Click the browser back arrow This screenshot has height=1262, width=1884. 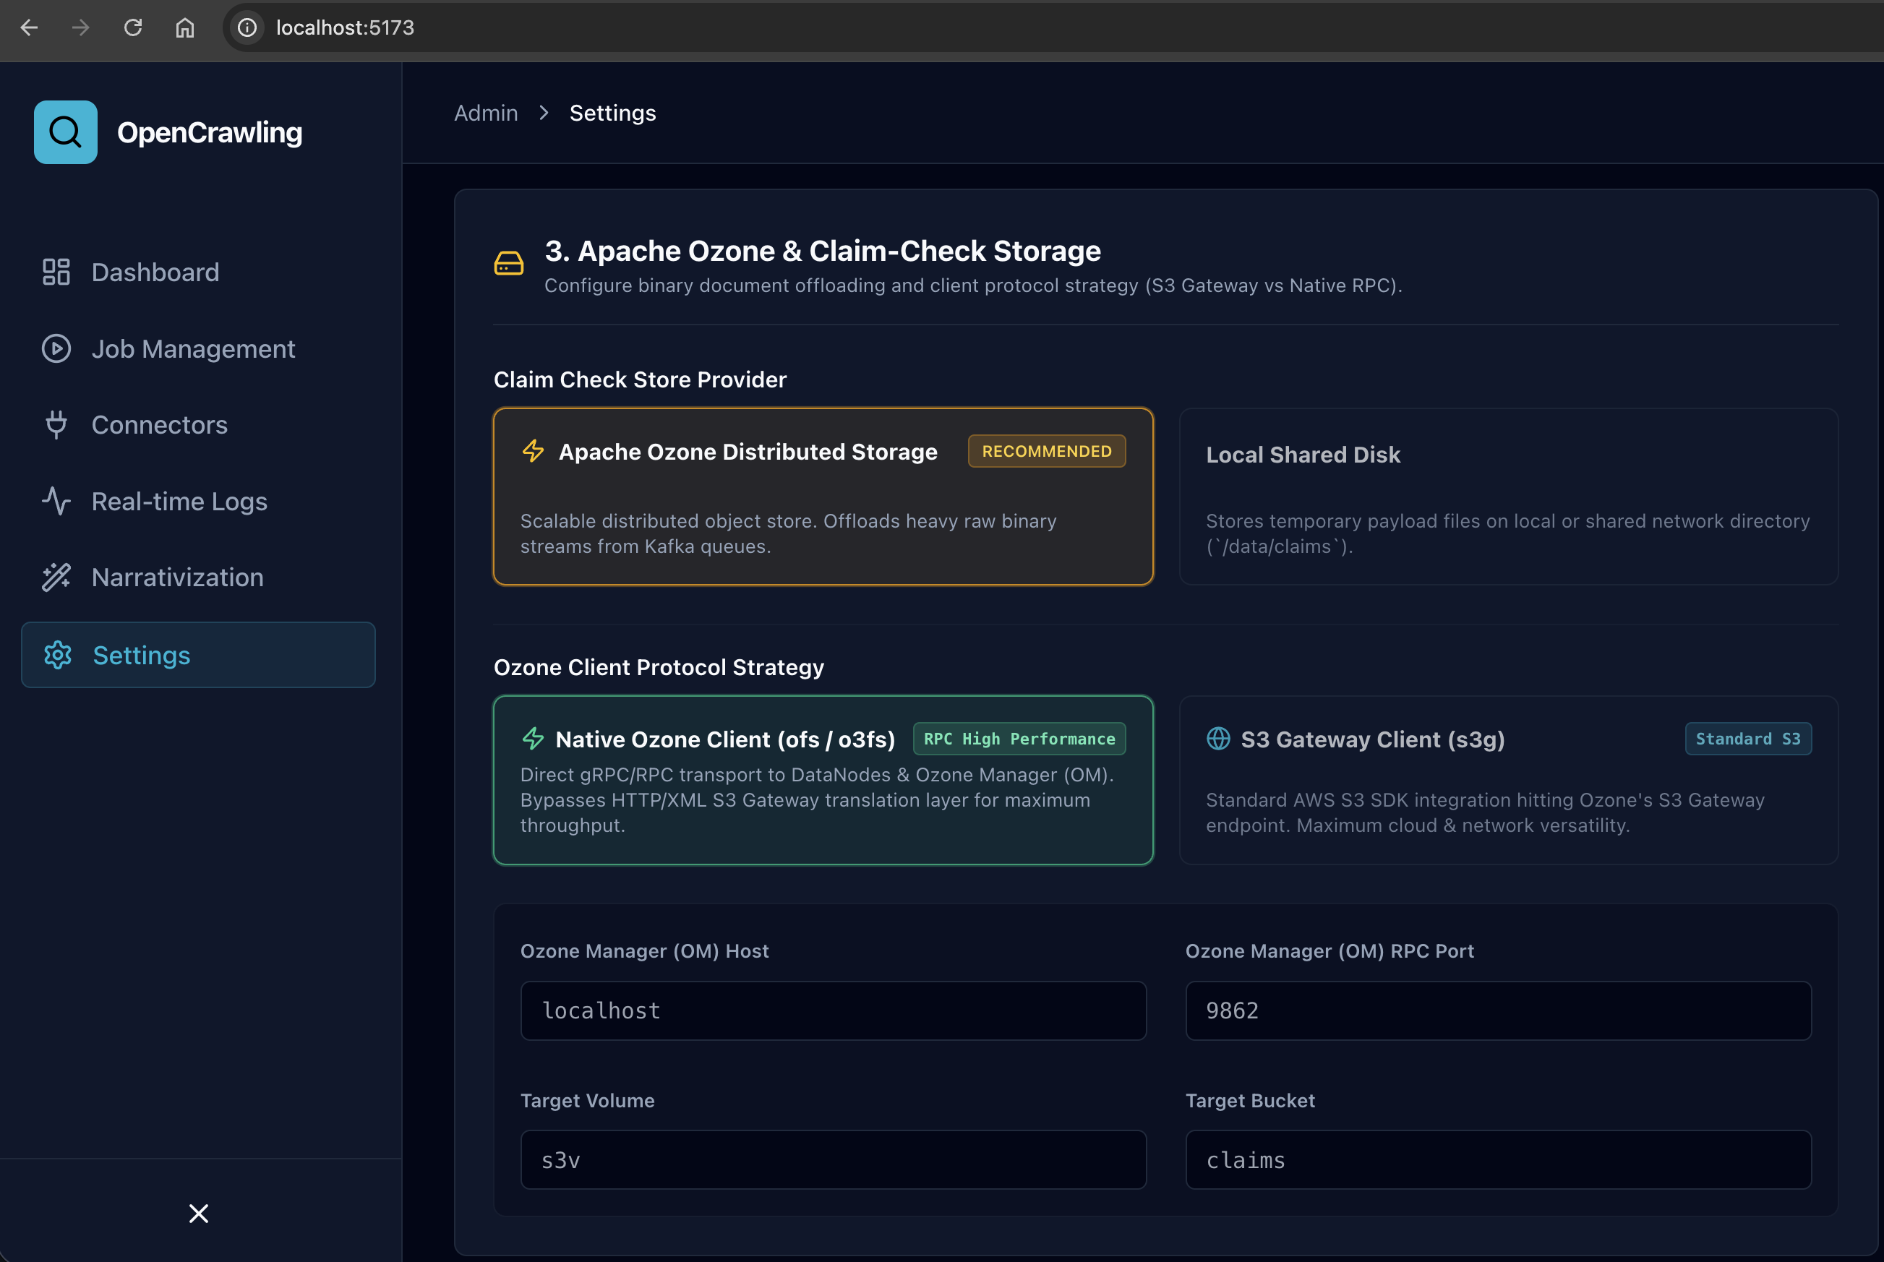[30, 27]
